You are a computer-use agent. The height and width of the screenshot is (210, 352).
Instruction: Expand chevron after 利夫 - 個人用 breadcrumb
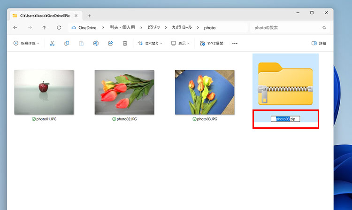click(141, 28)
